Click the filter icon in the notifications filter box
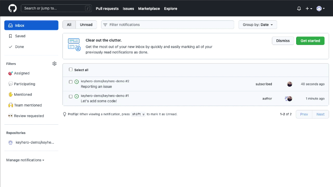The width and height of the screenshot is (333, 187). (105, 25)
